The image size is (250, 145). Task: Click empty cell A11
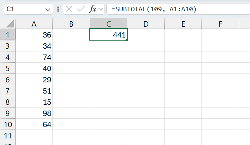click(x=34, y=135)
